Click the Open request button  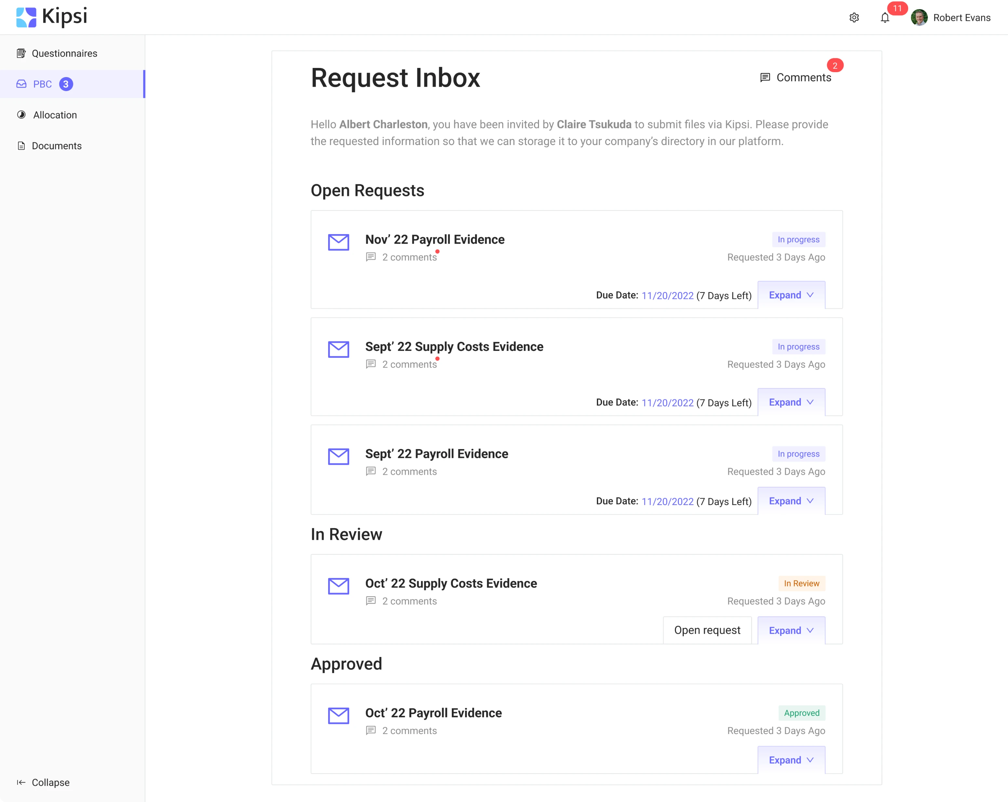[707, 631]
